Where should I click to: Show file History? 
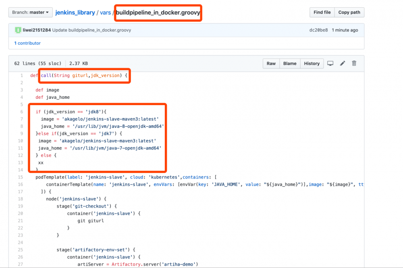pyautogui.click(x=312, y=64)
